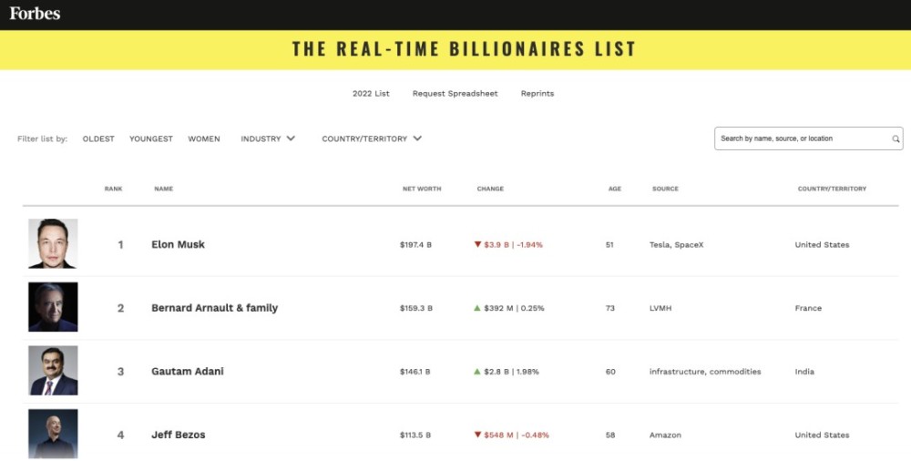Open Bernard Arnault's profile photo
The height and width of the screenshot is (461, 911).
(53, 307)
